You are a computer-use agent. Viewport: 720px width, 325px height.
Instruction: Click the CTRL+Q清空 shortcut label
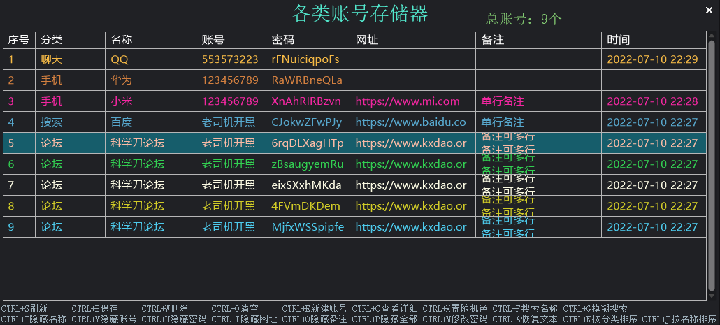point(234,309)
